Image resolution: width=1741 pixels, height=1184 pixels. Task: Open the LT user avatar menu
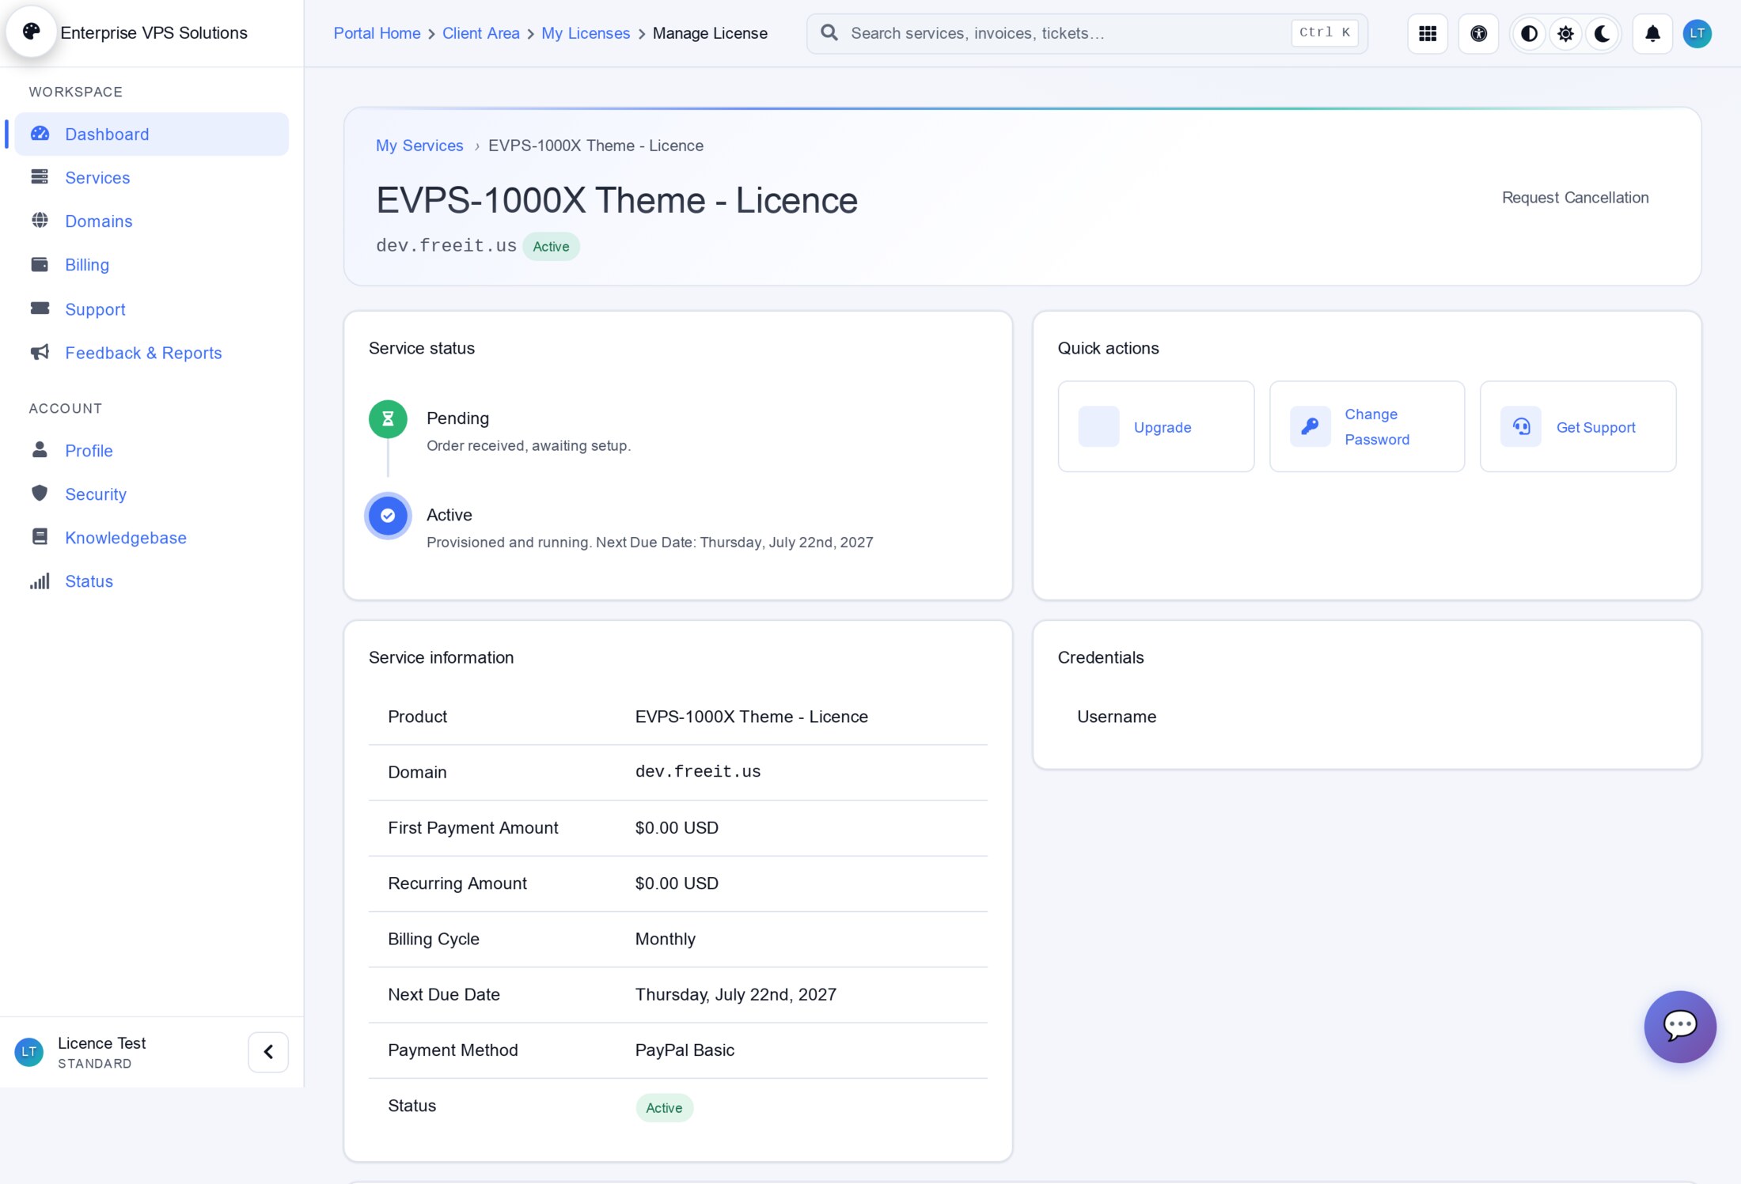point(1697,33)
